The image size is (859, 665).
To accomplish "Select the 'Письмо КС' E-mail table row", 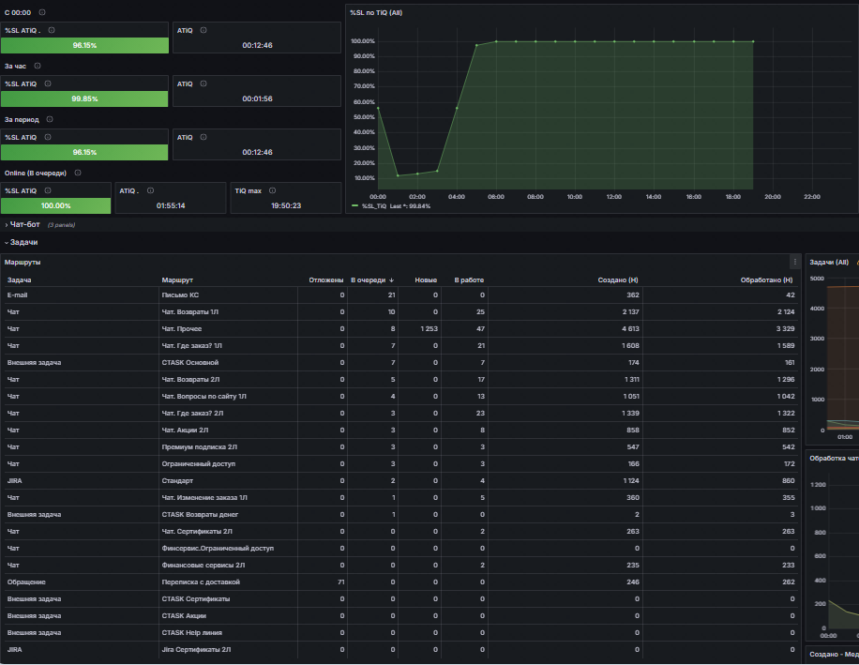I will [399, 295].
